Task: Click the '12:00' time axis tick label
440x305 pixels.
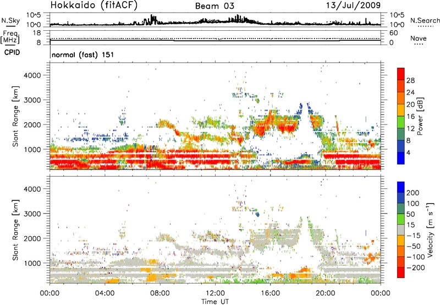Action: [x=215, y=293]
